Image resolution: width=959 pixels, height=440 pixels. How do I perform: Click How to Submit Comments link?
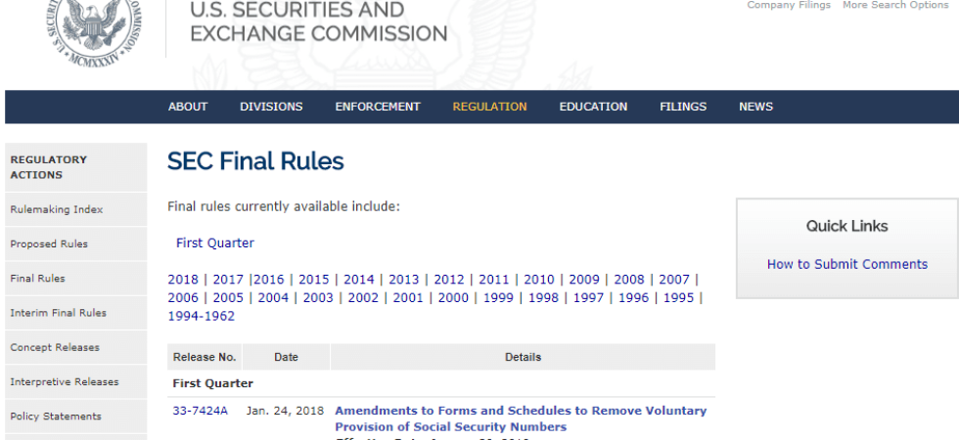847,264
